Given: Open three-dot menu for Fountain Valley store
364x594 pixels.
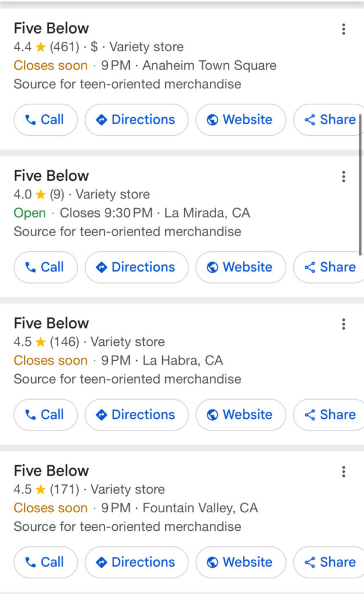Looking at the screenshot, I should coord(344,471).
